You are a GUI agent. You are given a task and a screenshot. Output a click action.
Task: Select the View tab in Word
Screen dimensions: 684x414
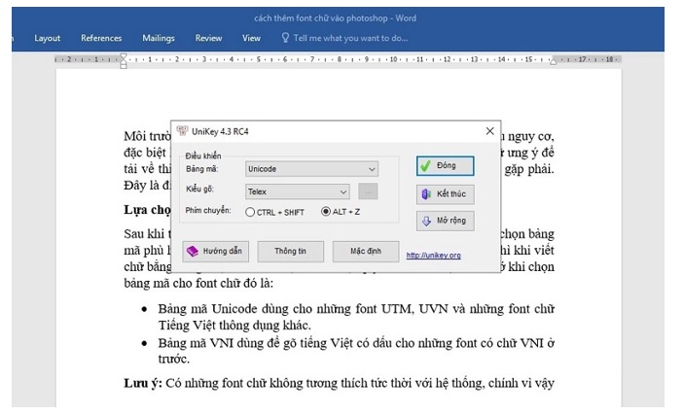click(x=251, y=38)
